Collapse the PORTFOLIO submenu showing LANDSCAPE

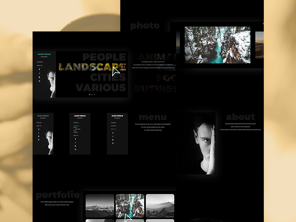[76, 126]
